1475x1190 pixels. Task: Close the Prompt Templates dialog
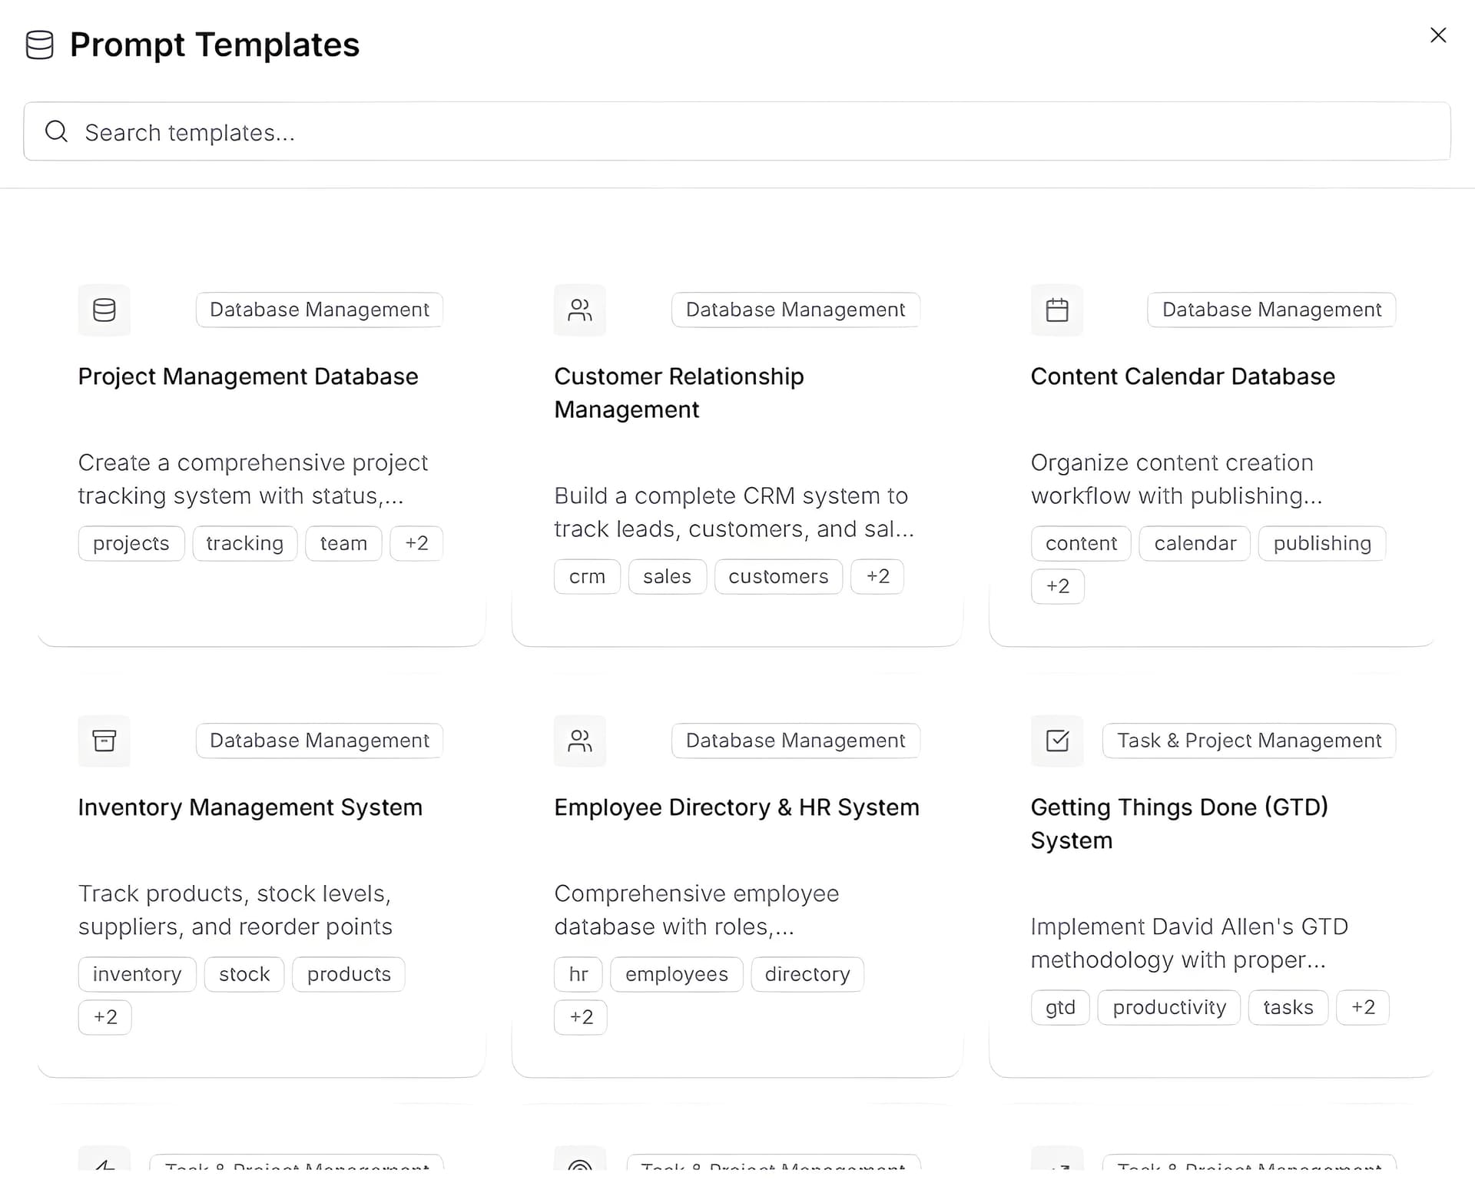[1438, 35]
